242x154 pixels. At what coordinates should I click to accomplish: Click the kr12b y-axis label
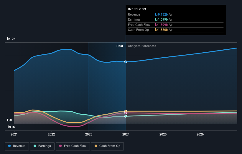[x=11, y=39]
